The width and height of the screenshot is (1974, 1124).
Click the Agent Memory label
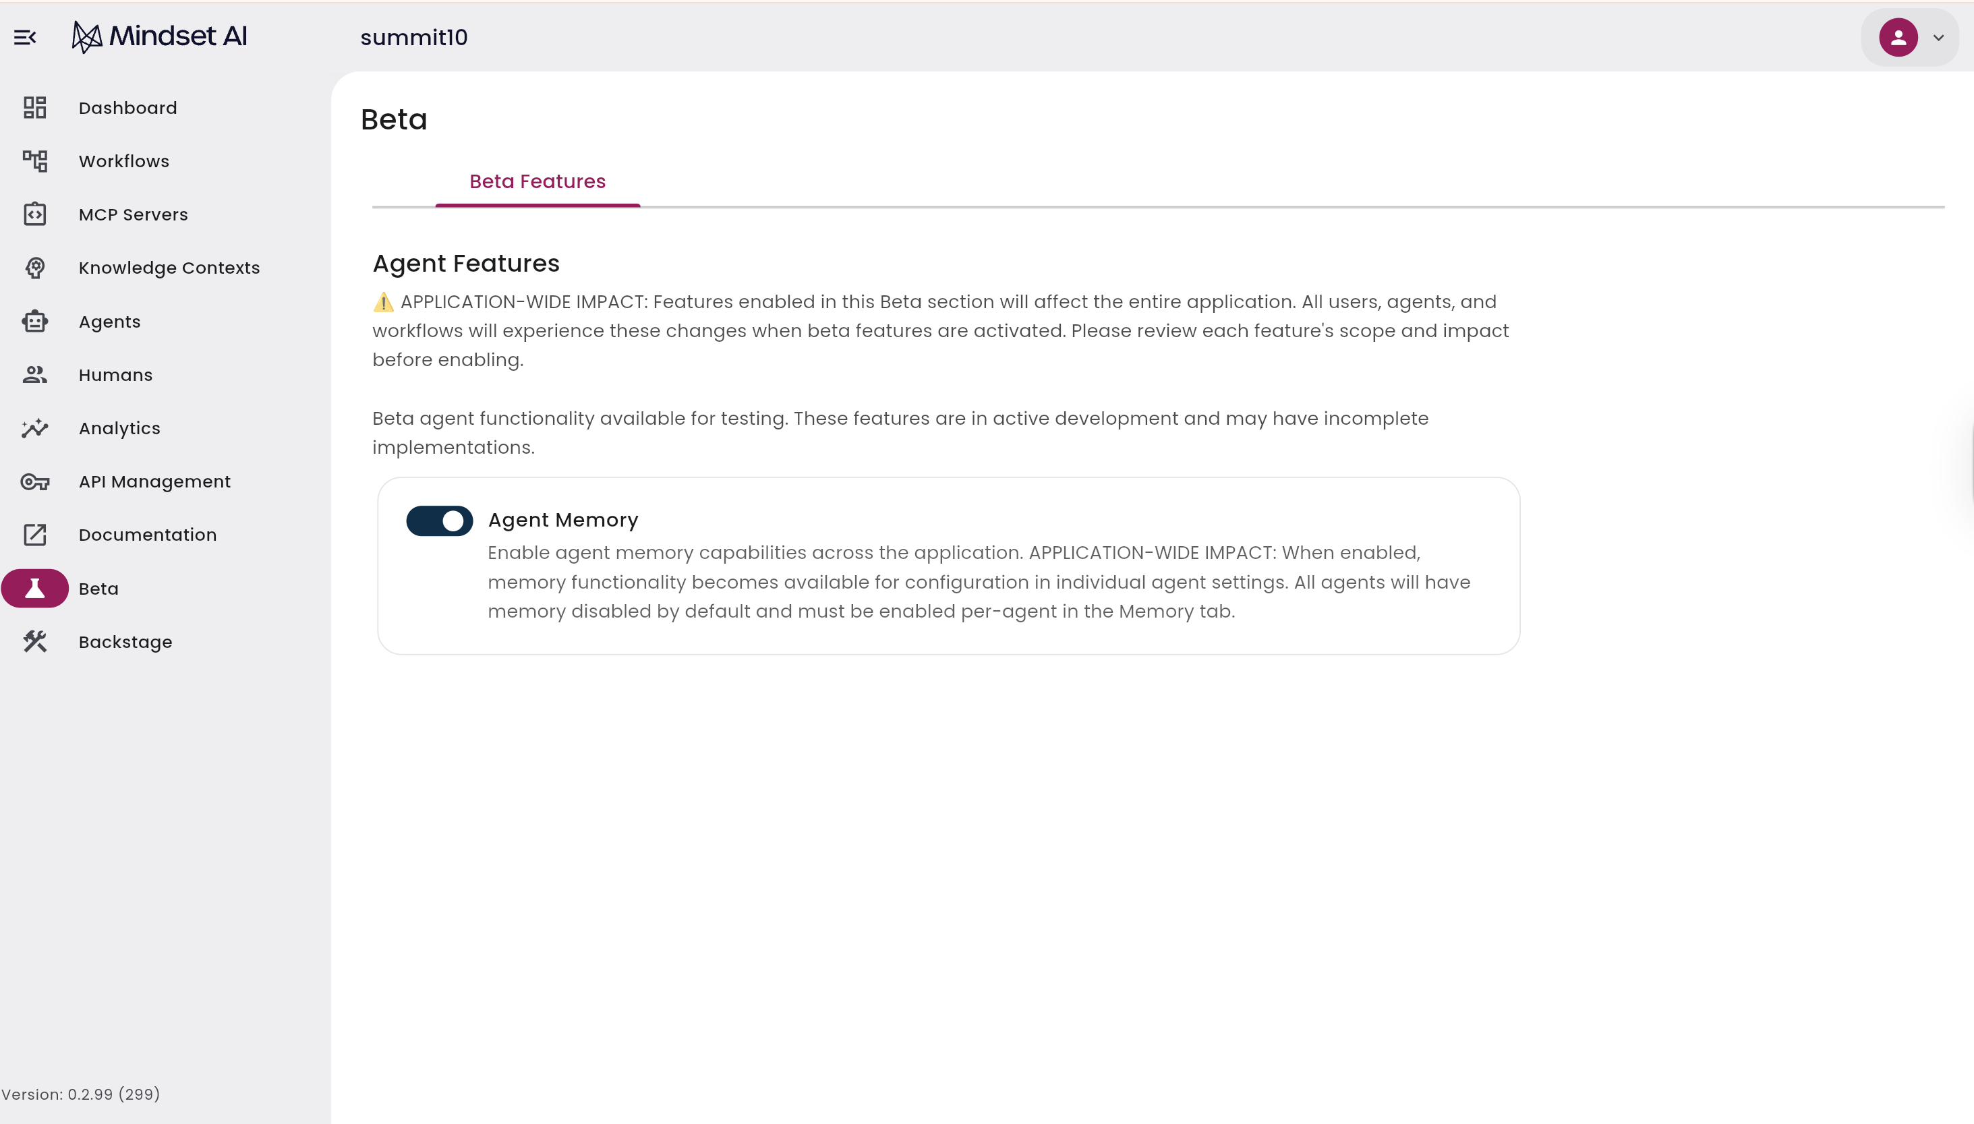pos(562,520)
